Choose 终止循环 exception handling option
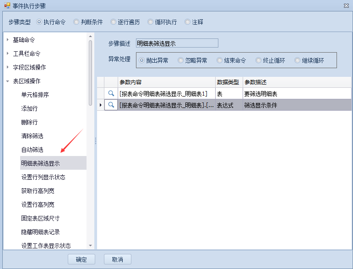 [x=259, y=60]
